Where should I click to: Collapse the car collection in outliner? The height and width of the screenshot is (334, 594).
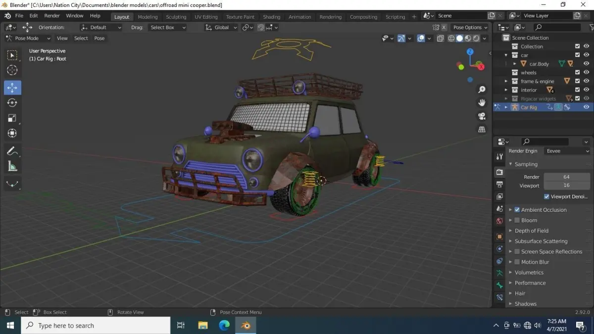click(506, 55)
